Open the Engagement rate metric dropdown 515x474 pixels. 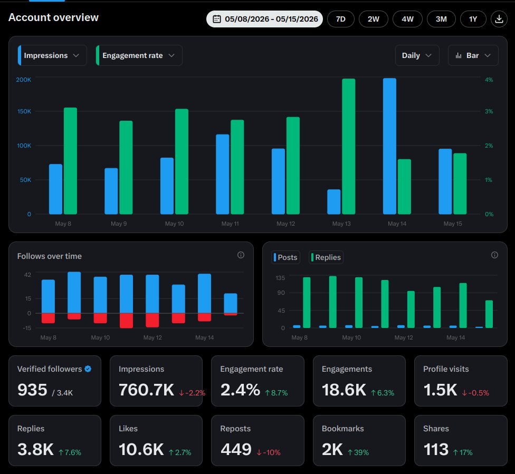(139, 55)
